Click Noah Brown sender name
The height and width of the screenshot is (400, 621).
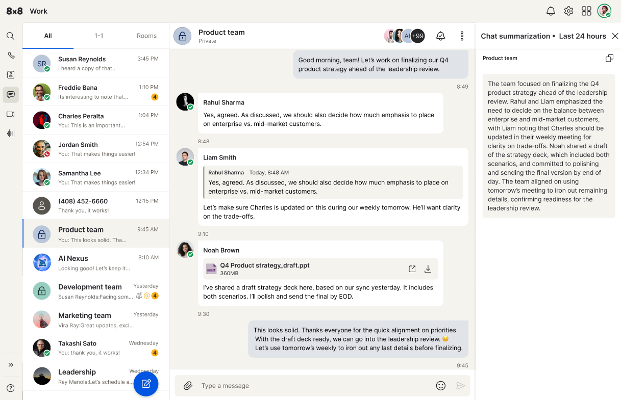[221, 250]
